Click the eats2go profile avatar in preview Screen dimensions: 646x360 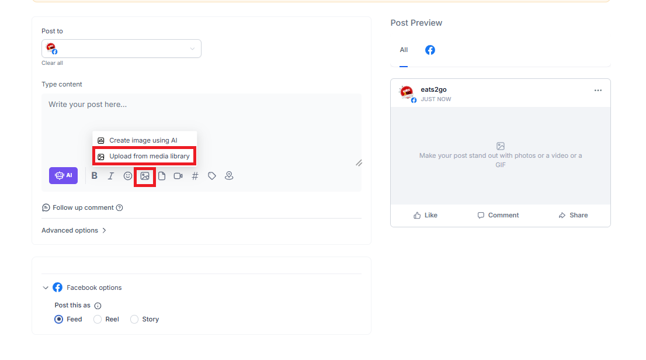tap(407, 93)
